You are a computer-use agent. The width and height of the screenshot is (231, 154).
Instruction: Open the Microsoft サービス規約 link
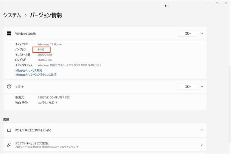[29, 70]
